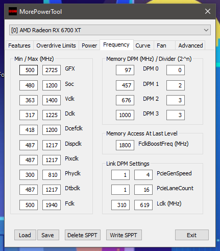Image resolution: width=220 pixels, height=251 pixels.
Task: Go to the Curve tab
Action: [x=143, y=45]
